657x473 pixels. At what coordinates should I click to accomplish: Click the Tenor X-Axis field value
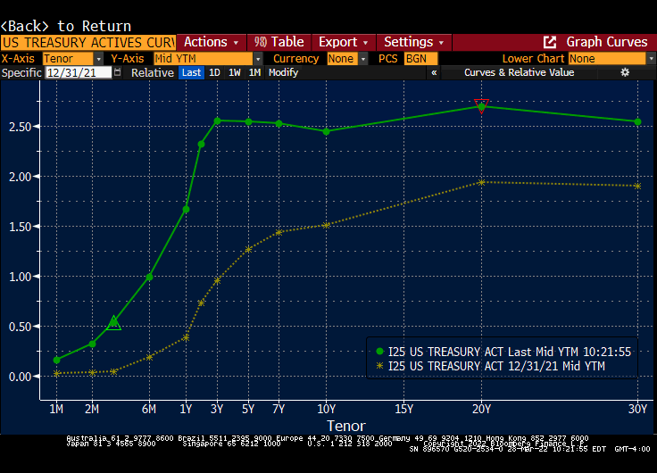pyautogui.click(x=68, y=59)
